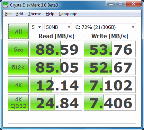Run all benchmarks with All button
The height and width of the screenshot is (130, 144).
18,31
